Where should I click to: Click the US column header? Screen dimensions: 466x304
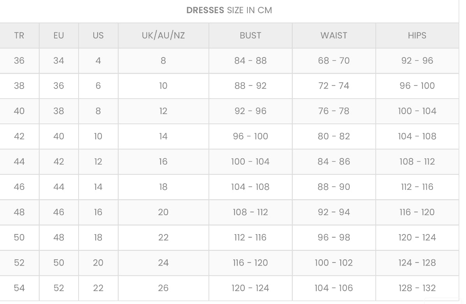[x=98, y=35]
